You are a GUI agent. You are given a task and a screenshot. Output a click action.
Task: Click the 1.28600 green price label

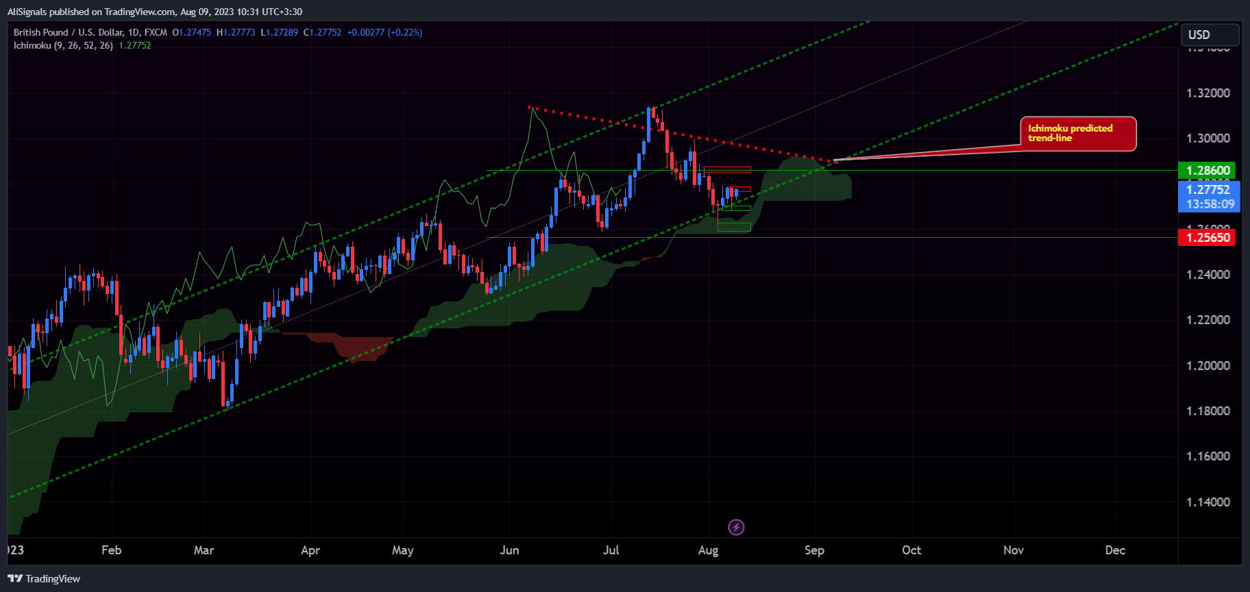[x=1208, y=170]
